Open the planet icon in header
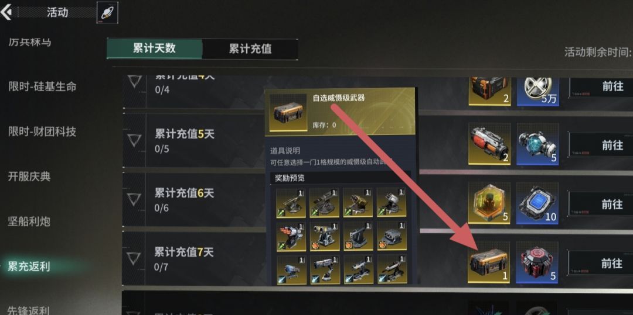This screenshot has height=315, width=633. [107, 12]
